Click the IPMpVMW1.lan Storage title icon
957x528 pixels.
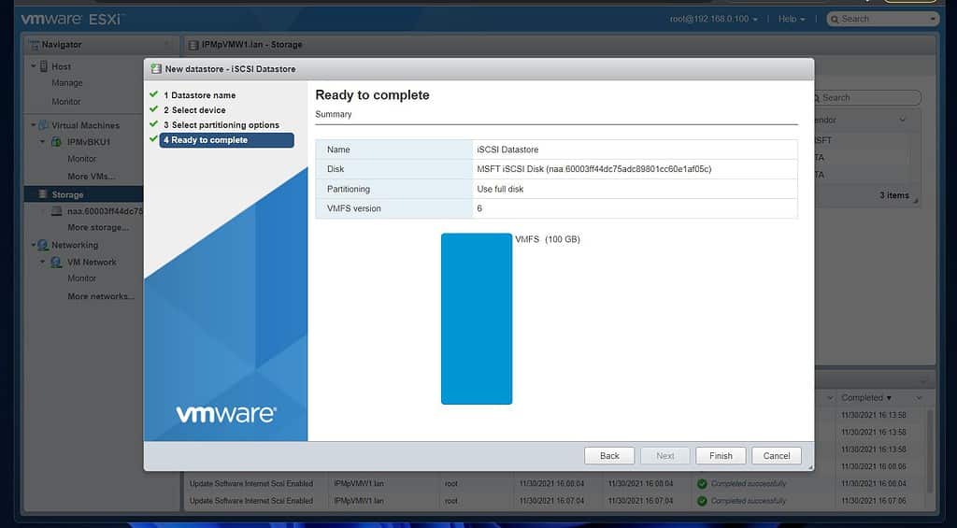click(x=193, y=45)
